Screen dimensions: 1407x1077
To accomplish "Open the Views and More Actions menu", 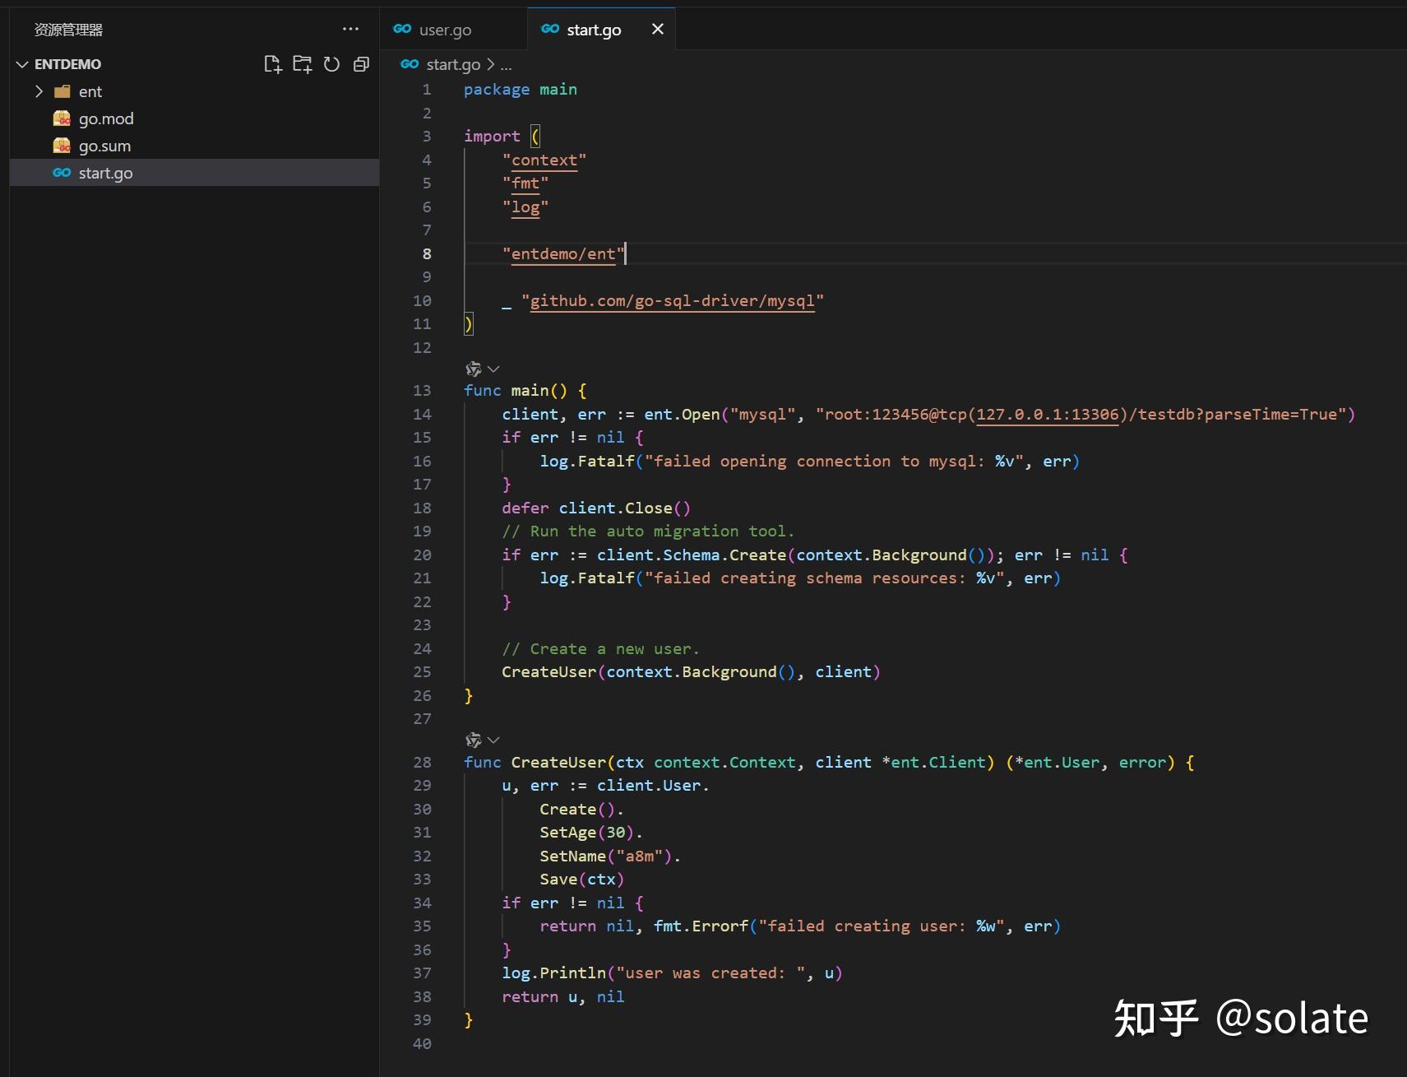I will pyautogui.click(x=351, y=29).
